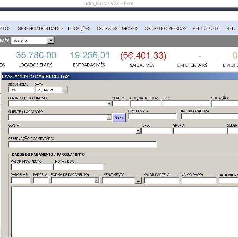This screenshot has height=238, width=238.
Task: Click the Parcelas input field
Action: [x=21, y=180]
